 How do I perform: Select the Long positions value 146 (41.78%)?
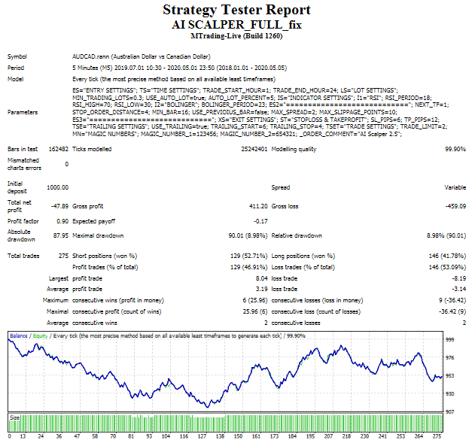447,256
